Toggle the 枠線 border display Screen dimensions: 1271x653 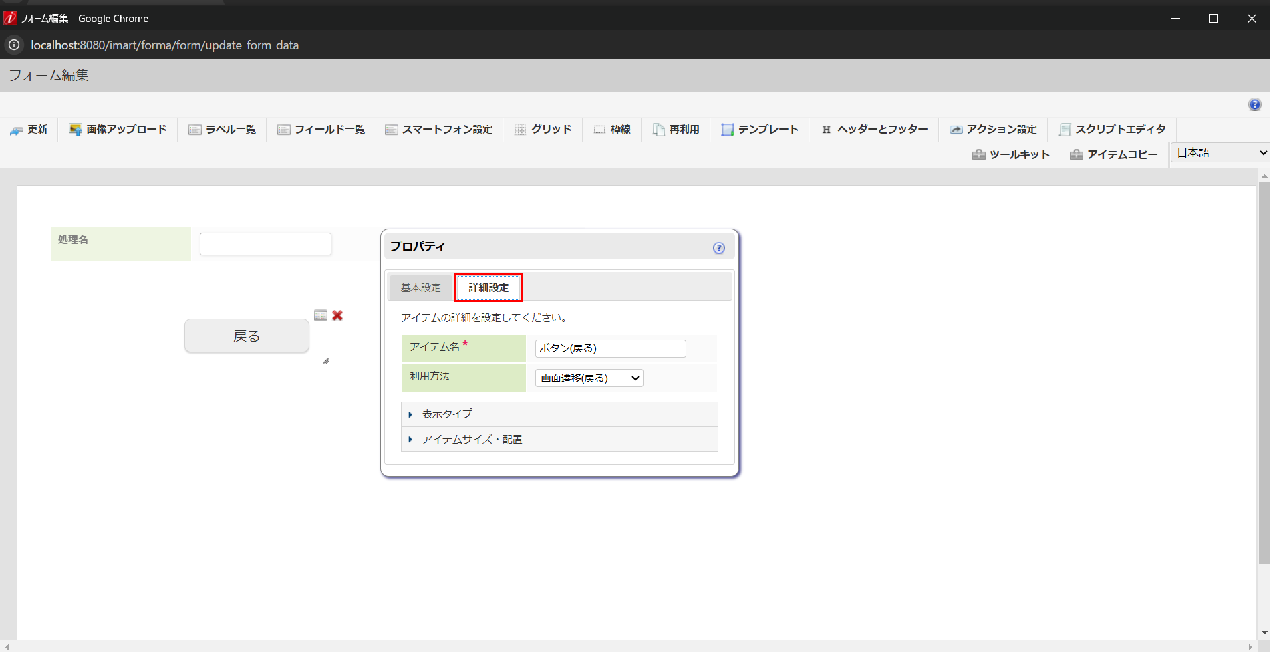pyautogui.click(x=611, y=129)
